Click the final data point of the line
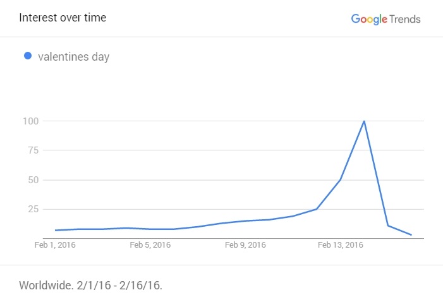The width and height of the screenshot is (443, 302). click(411, 235)
